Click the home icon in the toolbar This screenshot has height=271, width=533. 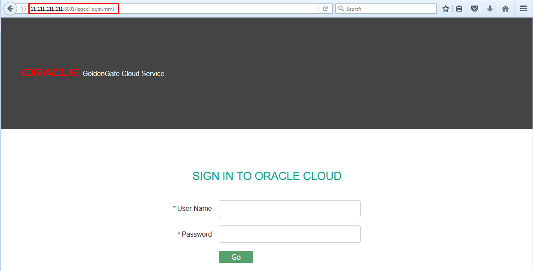pyautogui.click(x=505, y=8)
